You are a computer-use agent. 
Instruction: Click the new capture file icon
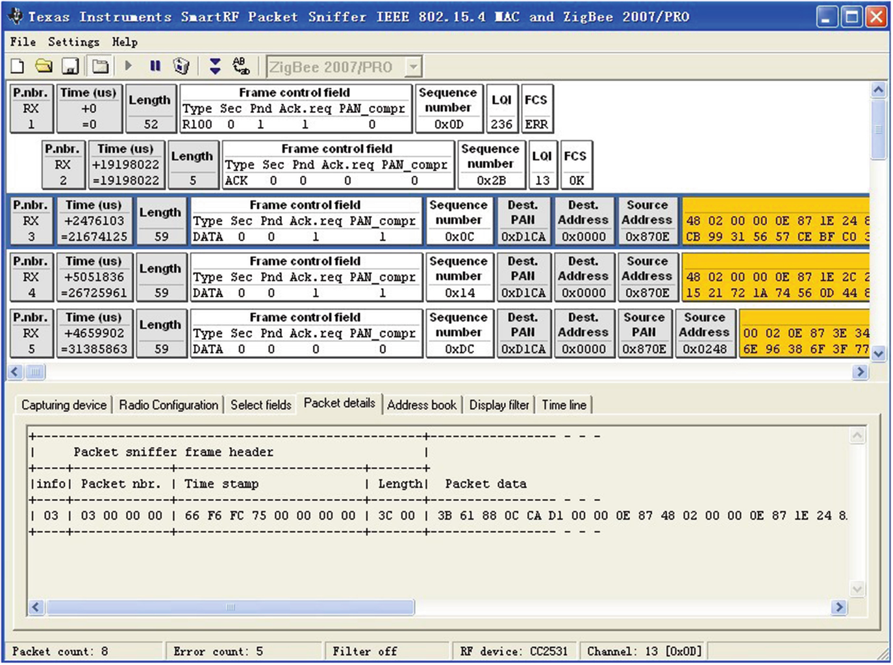[x=18, y=66]
